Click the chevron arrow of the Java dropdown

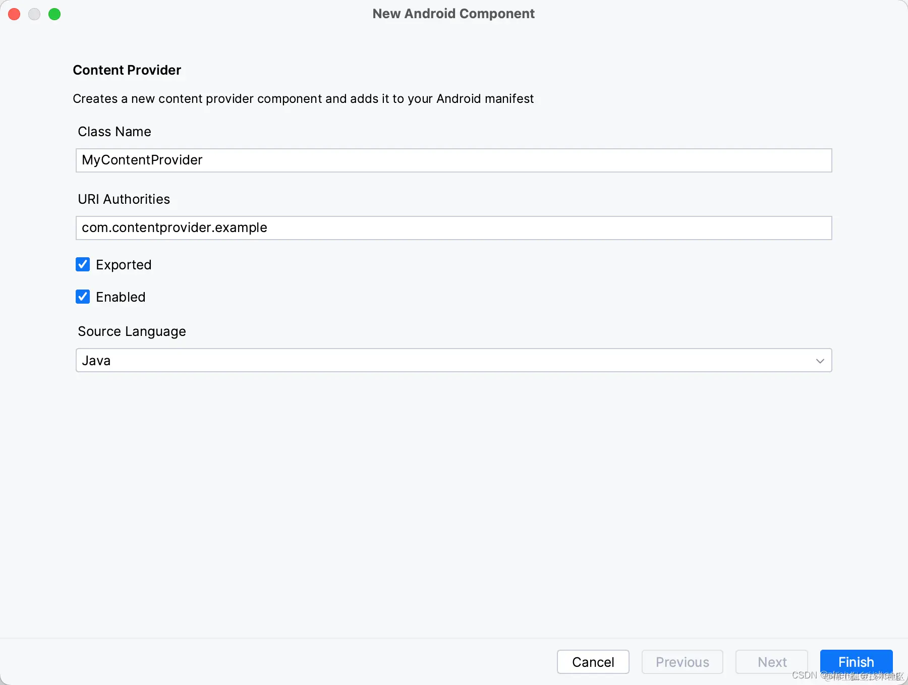point(820,361)
